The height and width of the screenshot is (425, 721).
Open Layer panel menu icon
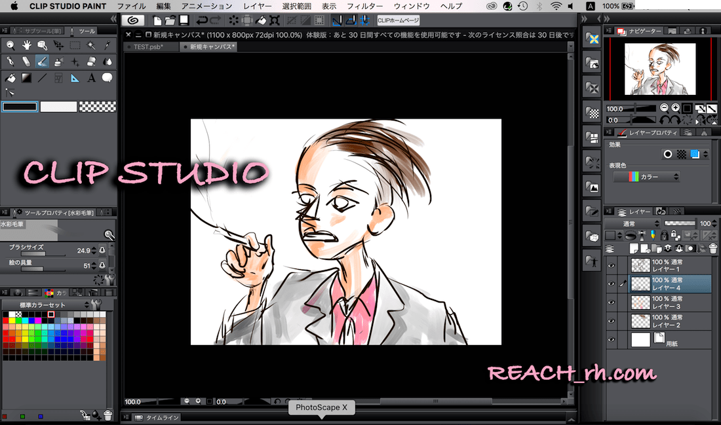[x=609, y=212]
